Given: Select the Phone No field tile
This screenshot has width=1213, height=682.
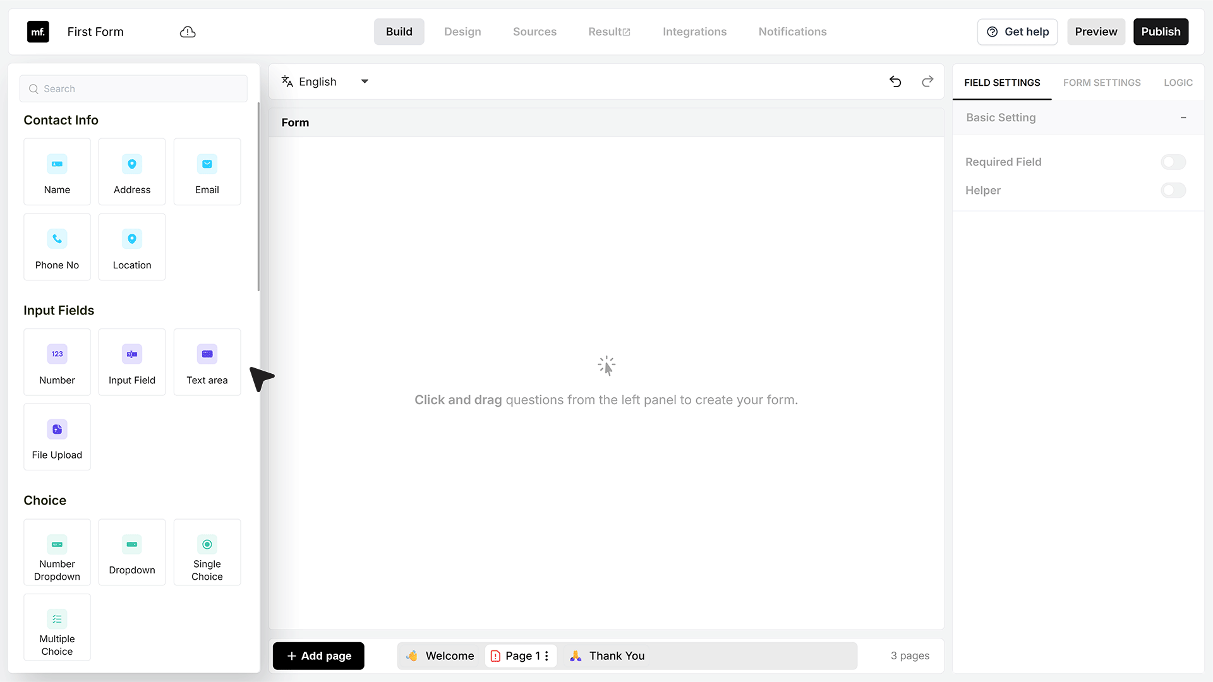Looking at the screenshot, I should point(57,247).
